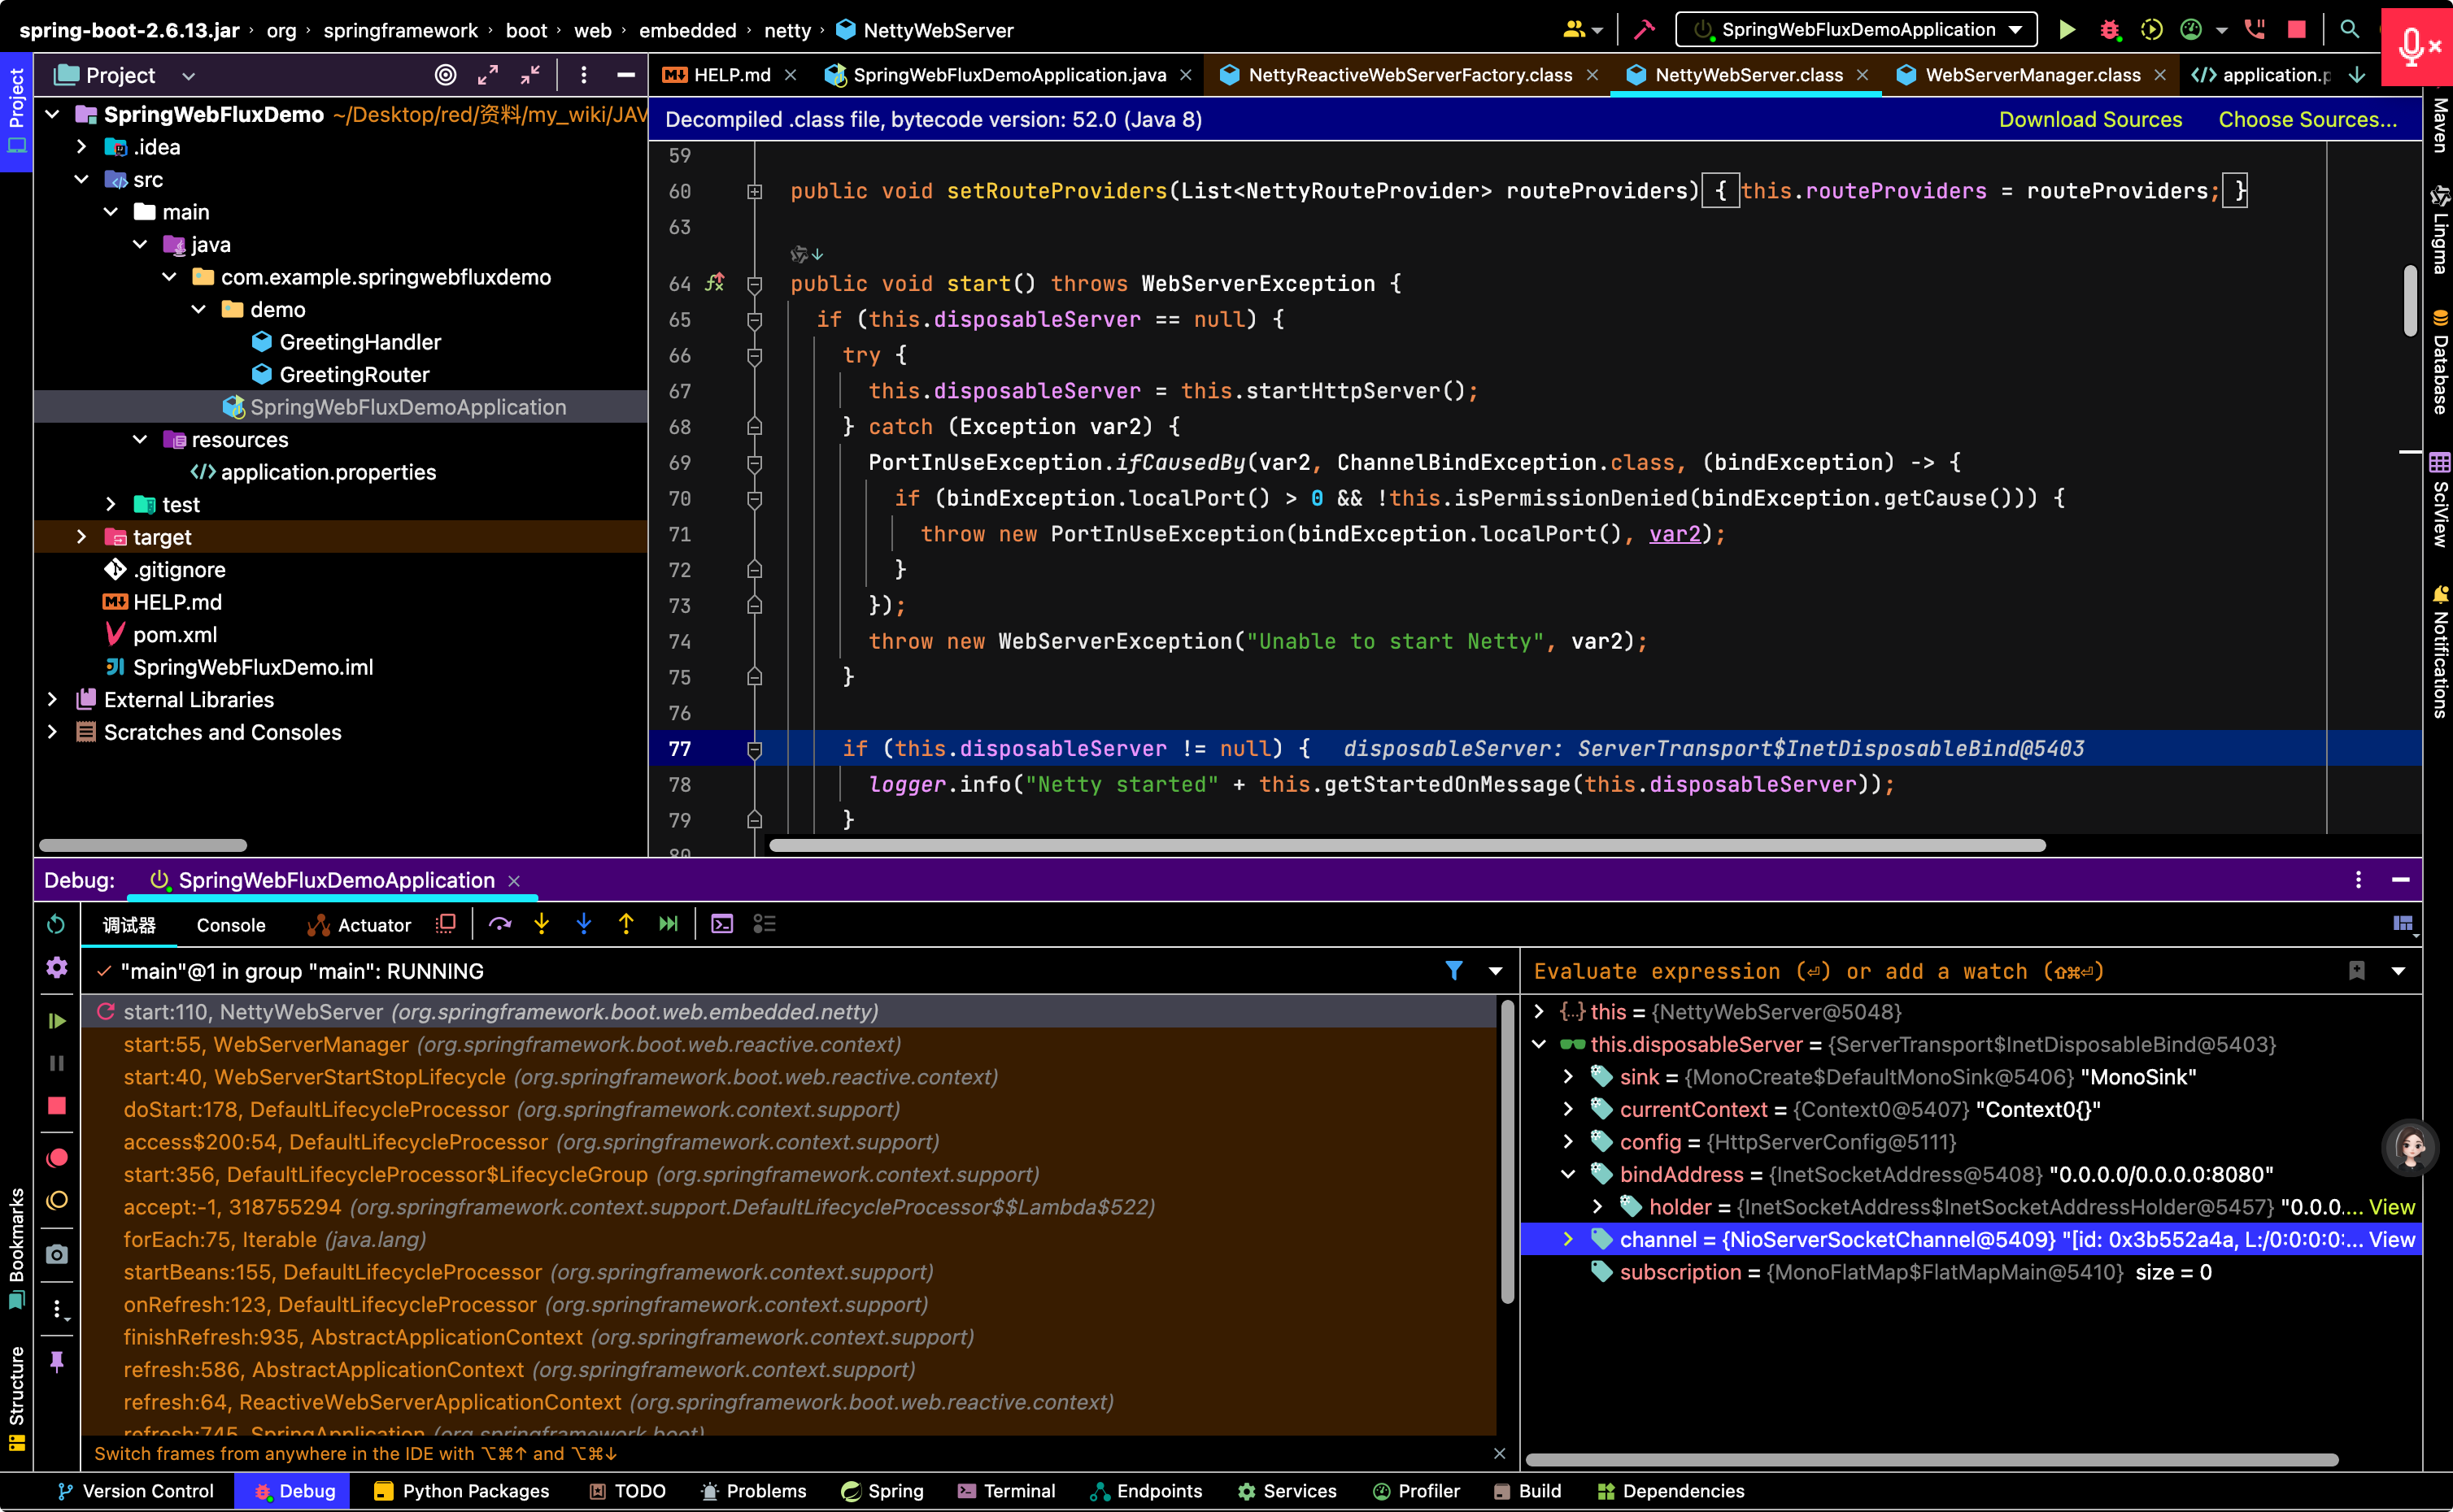Click the Download Sources link

click(2090, 120)
